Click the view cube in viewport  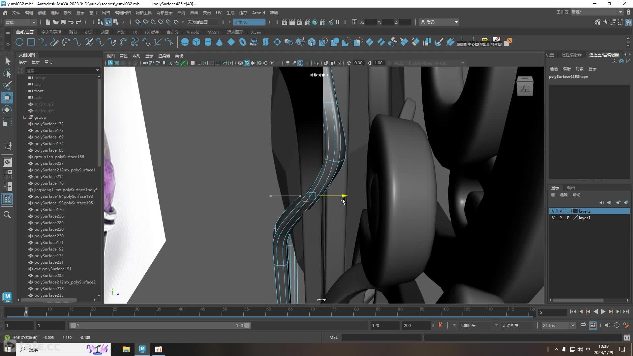525,86
